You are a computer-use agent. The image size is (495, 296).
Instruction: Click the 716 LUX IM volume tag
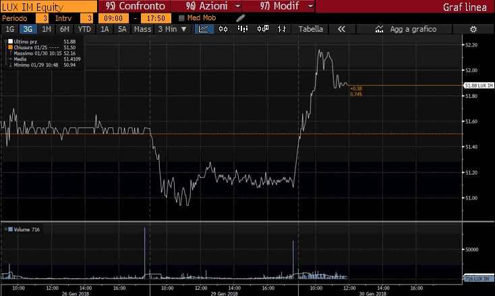click(479, 278)
